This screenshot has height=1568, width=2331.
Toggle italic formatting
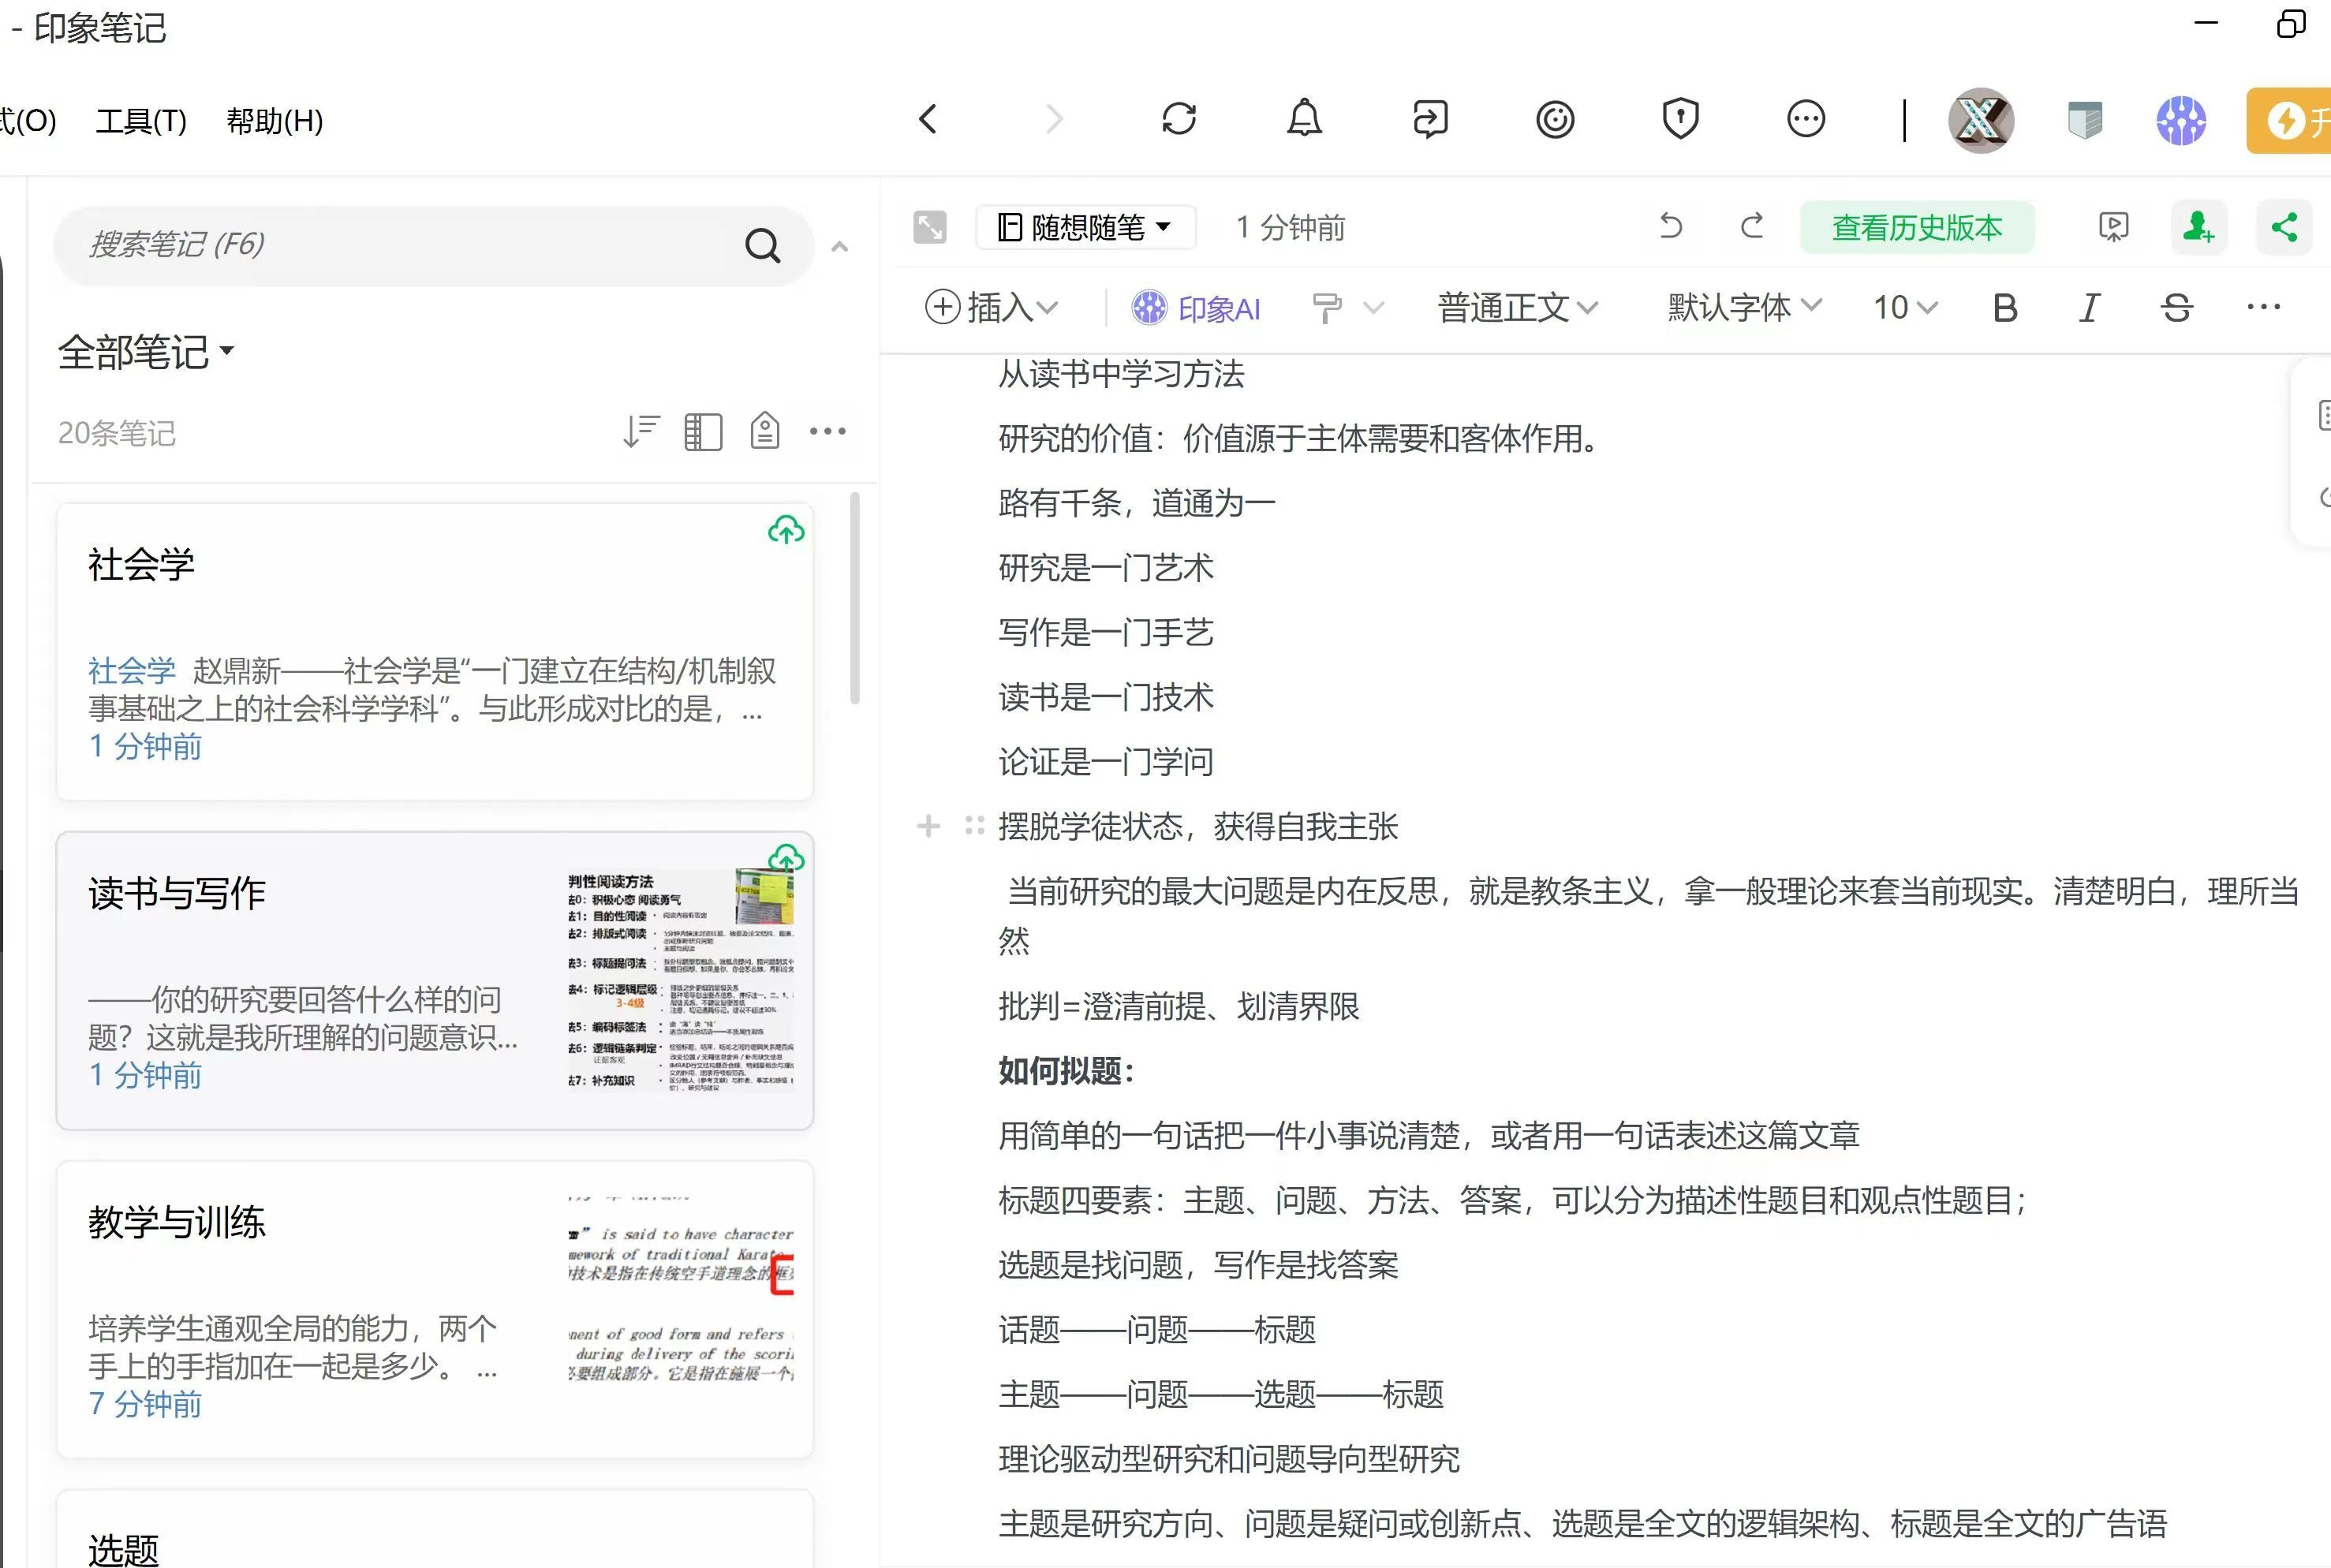pyautogui.click(x=2089, y=308)
